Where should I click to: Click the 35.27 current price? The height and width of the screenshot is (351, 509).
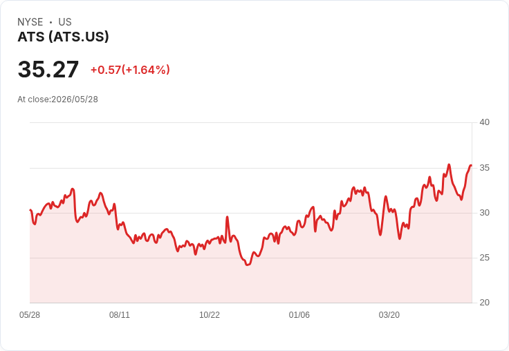click(48, 69)
